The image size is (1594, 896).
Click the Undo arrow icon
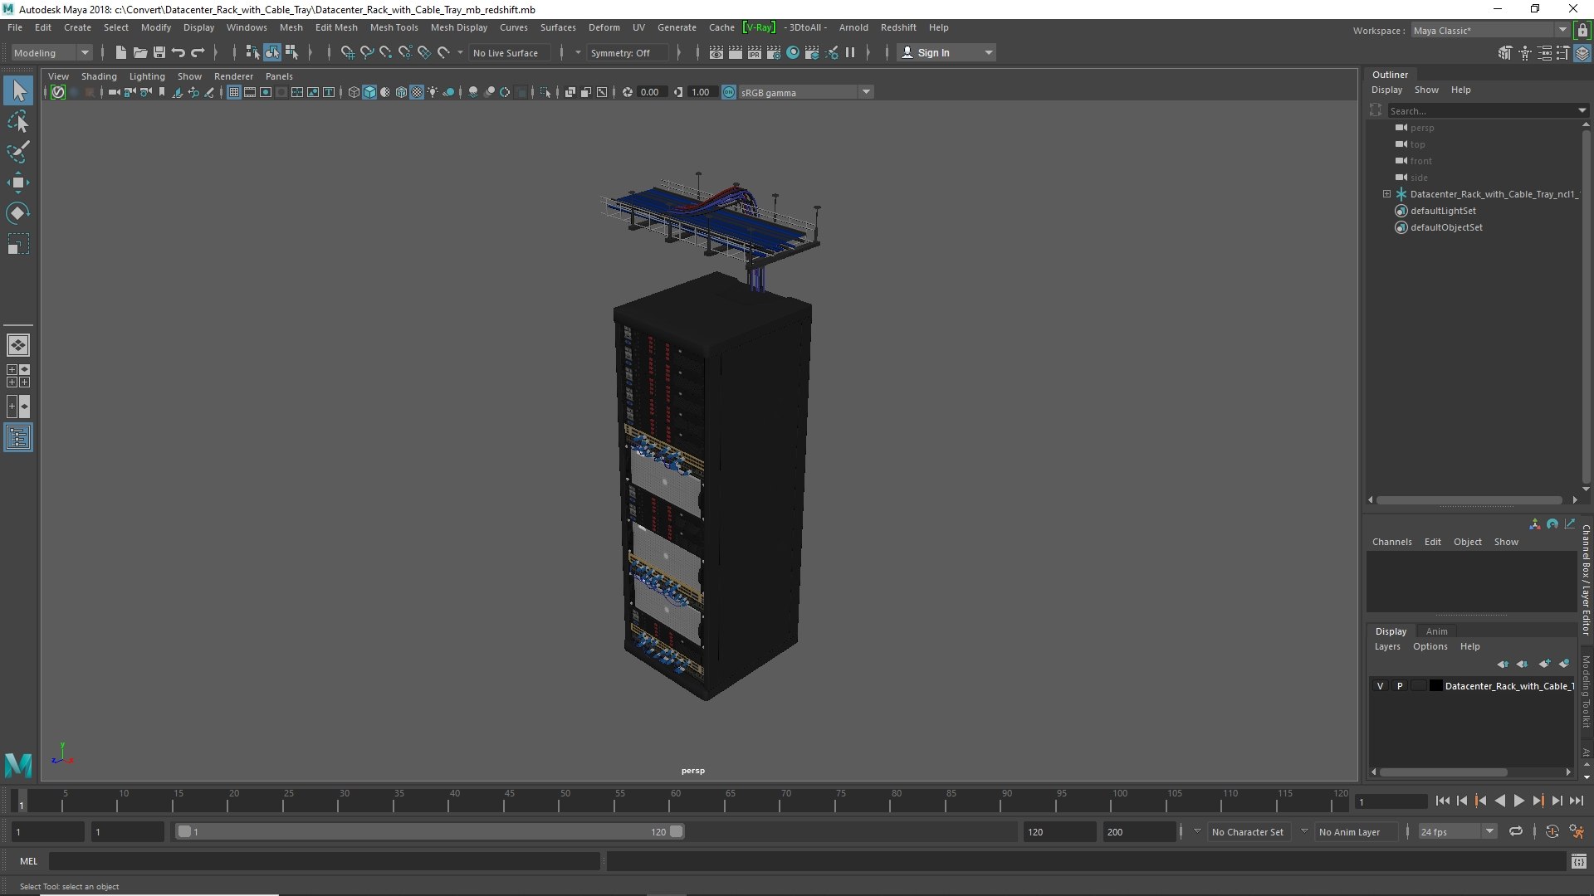click(178, 52)
